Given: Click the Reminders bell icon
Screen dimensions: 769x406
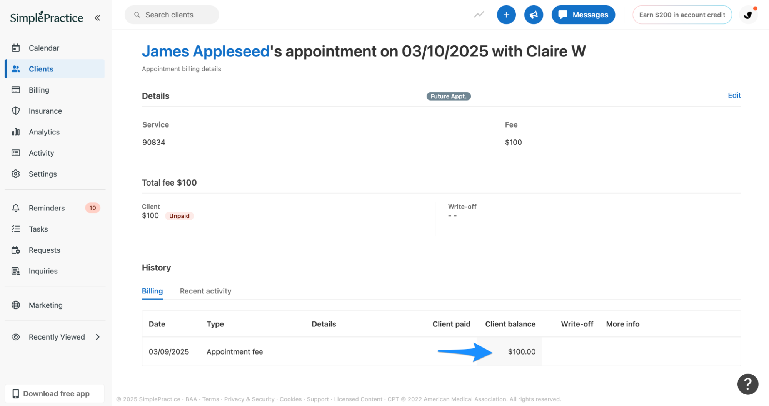Looking at the screenshot, I should (x=16, y=208).
